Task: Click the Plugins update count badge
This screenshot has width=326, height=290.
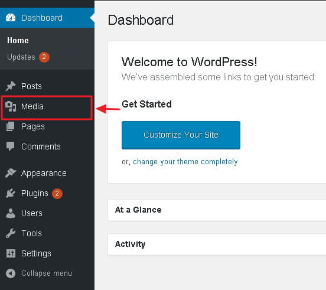Action: (57, 194)
